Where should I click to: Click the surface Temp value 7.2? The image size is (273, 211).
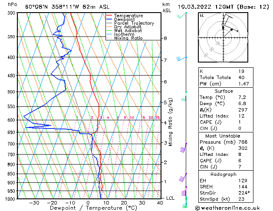pyautogui.click(x=242, y=97)
